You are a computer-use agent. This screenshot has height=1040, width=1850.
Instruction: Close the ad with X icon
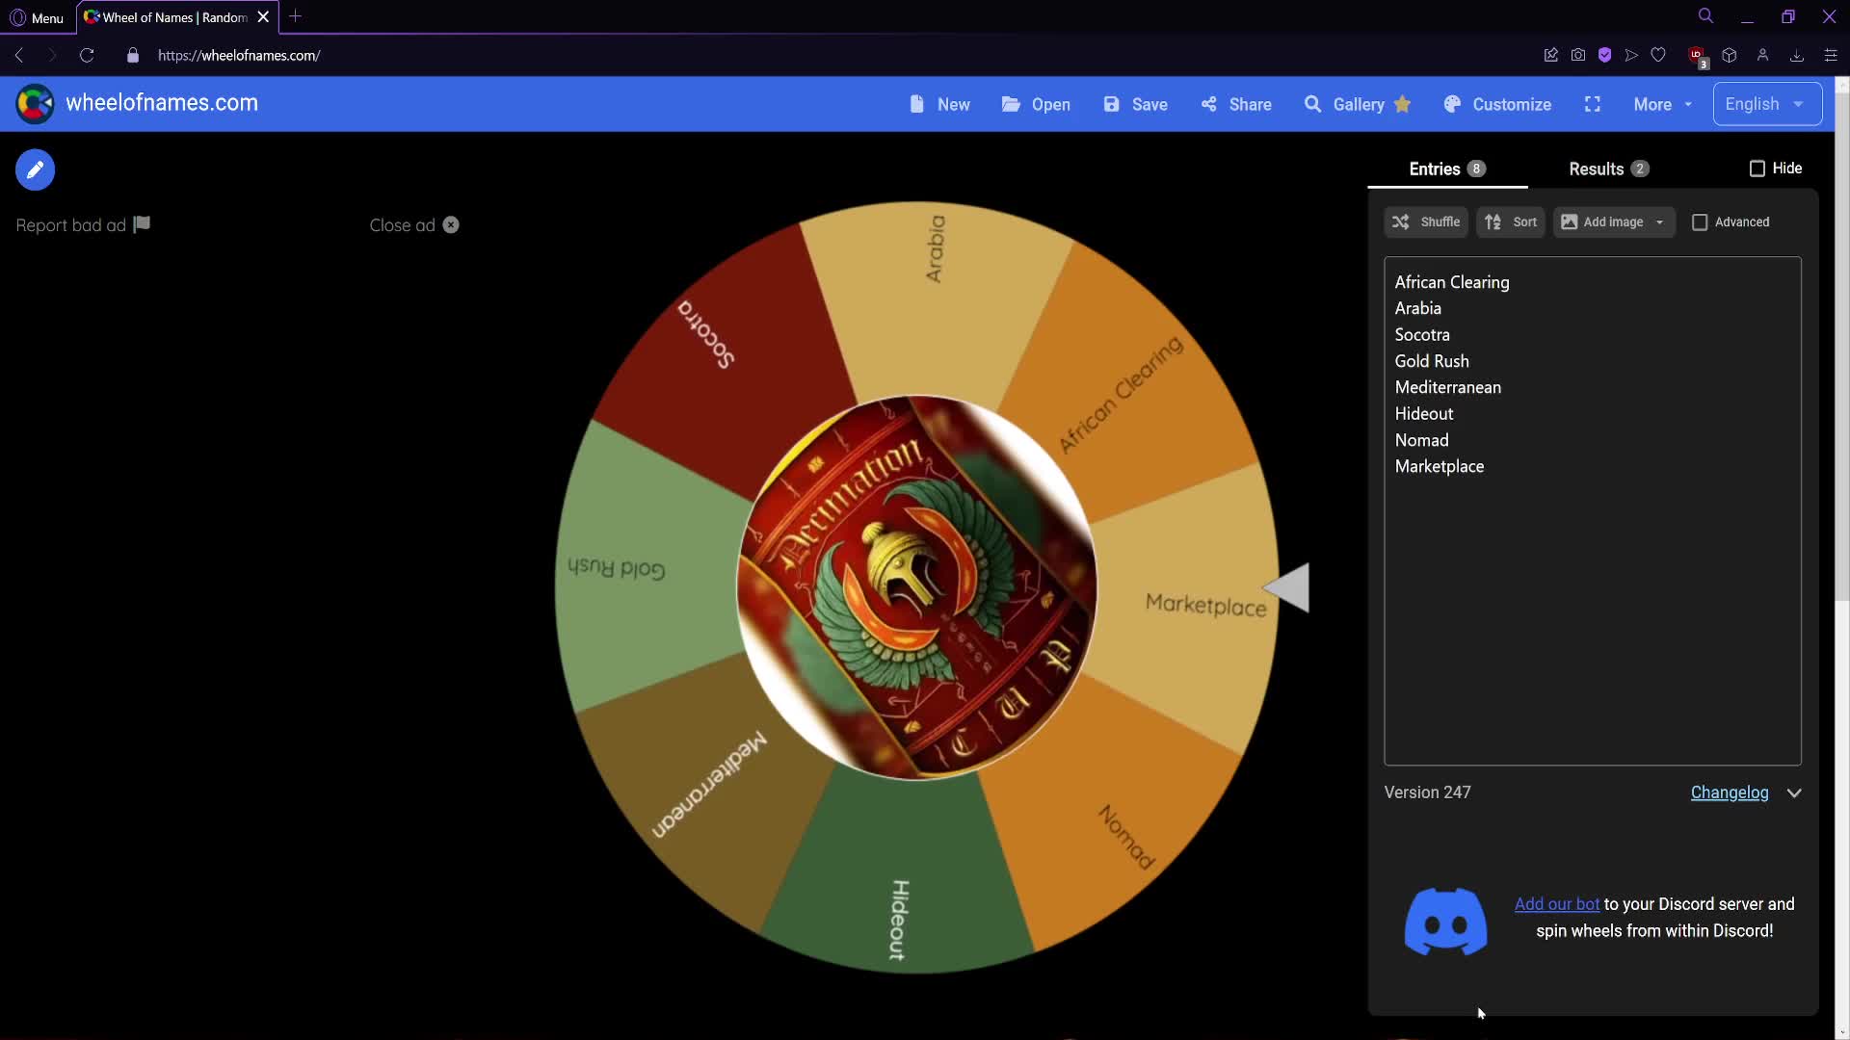pyautogui.click(x=451, y=225)
